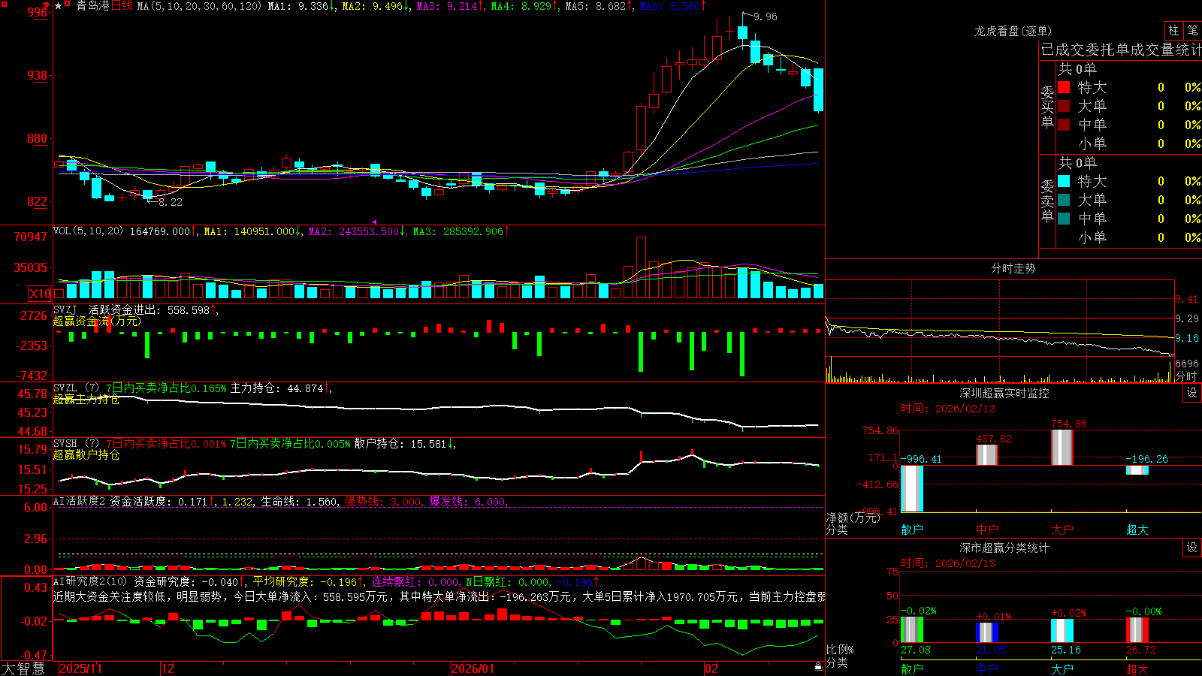
Task: Click the AI研究度2(10) indicator title
Action: 90,581
